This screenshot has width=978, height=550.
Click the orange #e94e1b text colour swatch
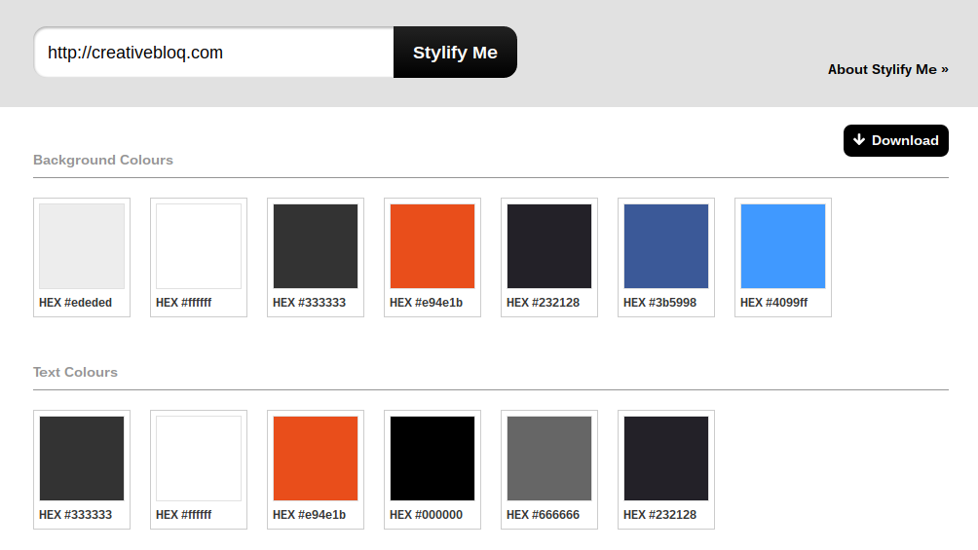click(x=316, y=458)
